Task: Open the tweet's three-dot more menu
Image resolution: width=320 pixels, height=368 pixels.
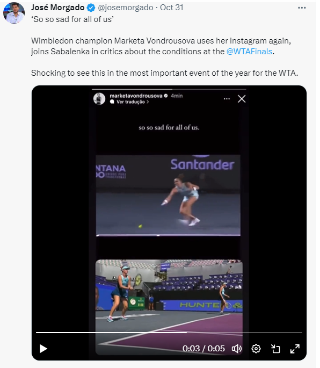Action: pyautogui.click(x=302, y=8)
